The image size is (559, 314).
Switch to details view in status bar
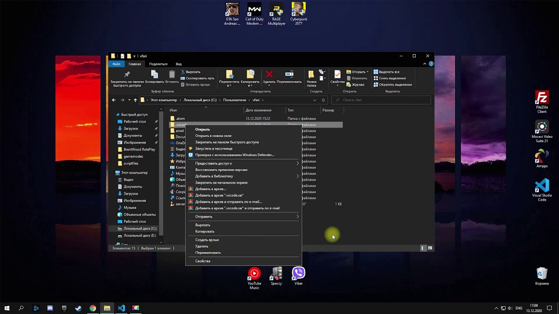point(422,248)
